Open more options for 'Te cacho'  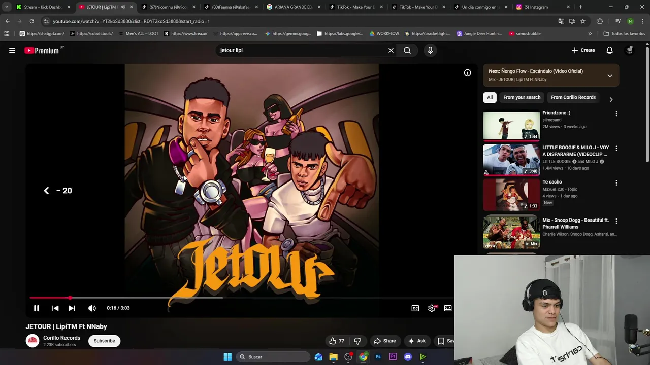point(616,183)
